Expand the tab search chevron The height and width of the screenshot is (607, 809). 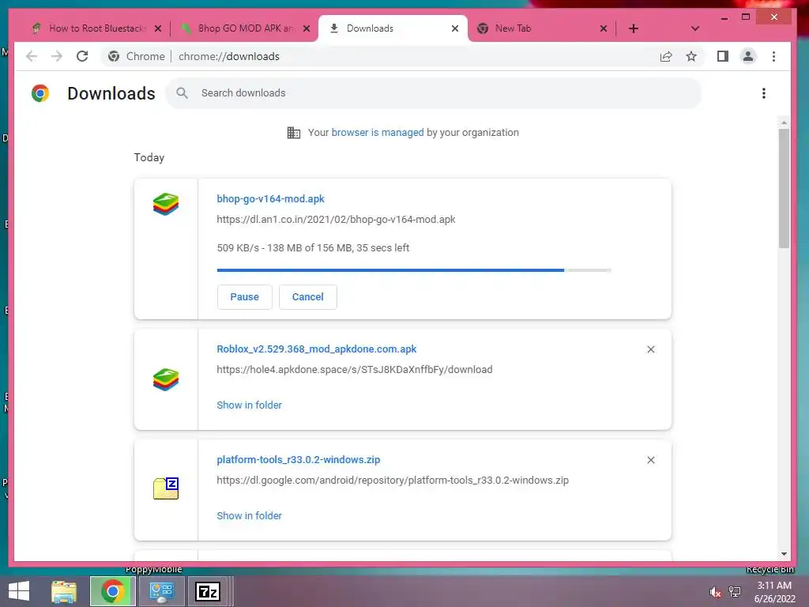tap(695, 28)
